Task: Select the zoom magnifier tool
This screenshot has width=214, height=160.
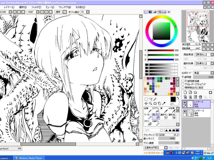Action: 150,104
